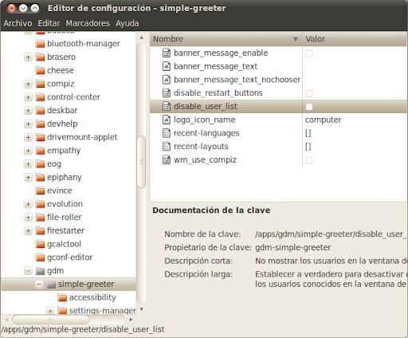The image size is (408, 338).
Task: Click the cheese folder icon
Action: coord(40,70)
